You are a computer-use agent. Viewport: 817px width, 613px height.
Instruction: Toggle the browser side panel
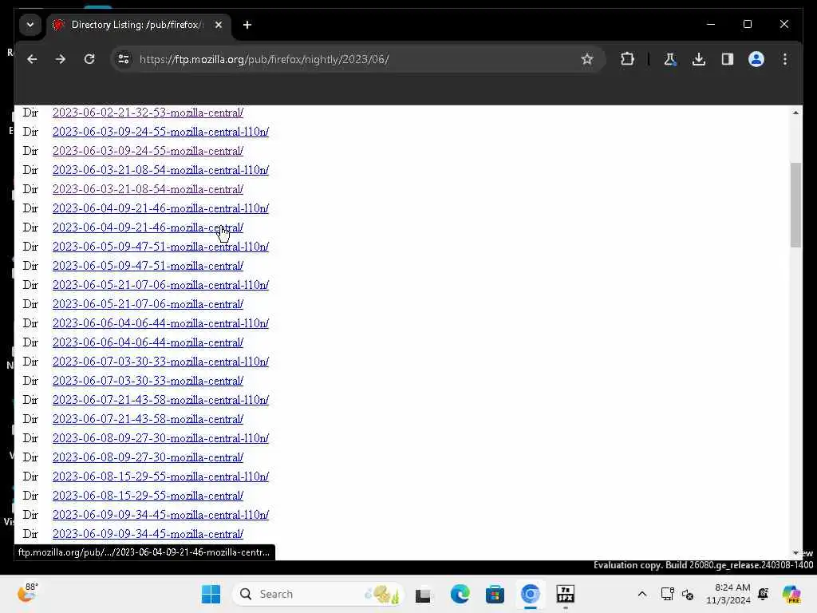point(728,59)
